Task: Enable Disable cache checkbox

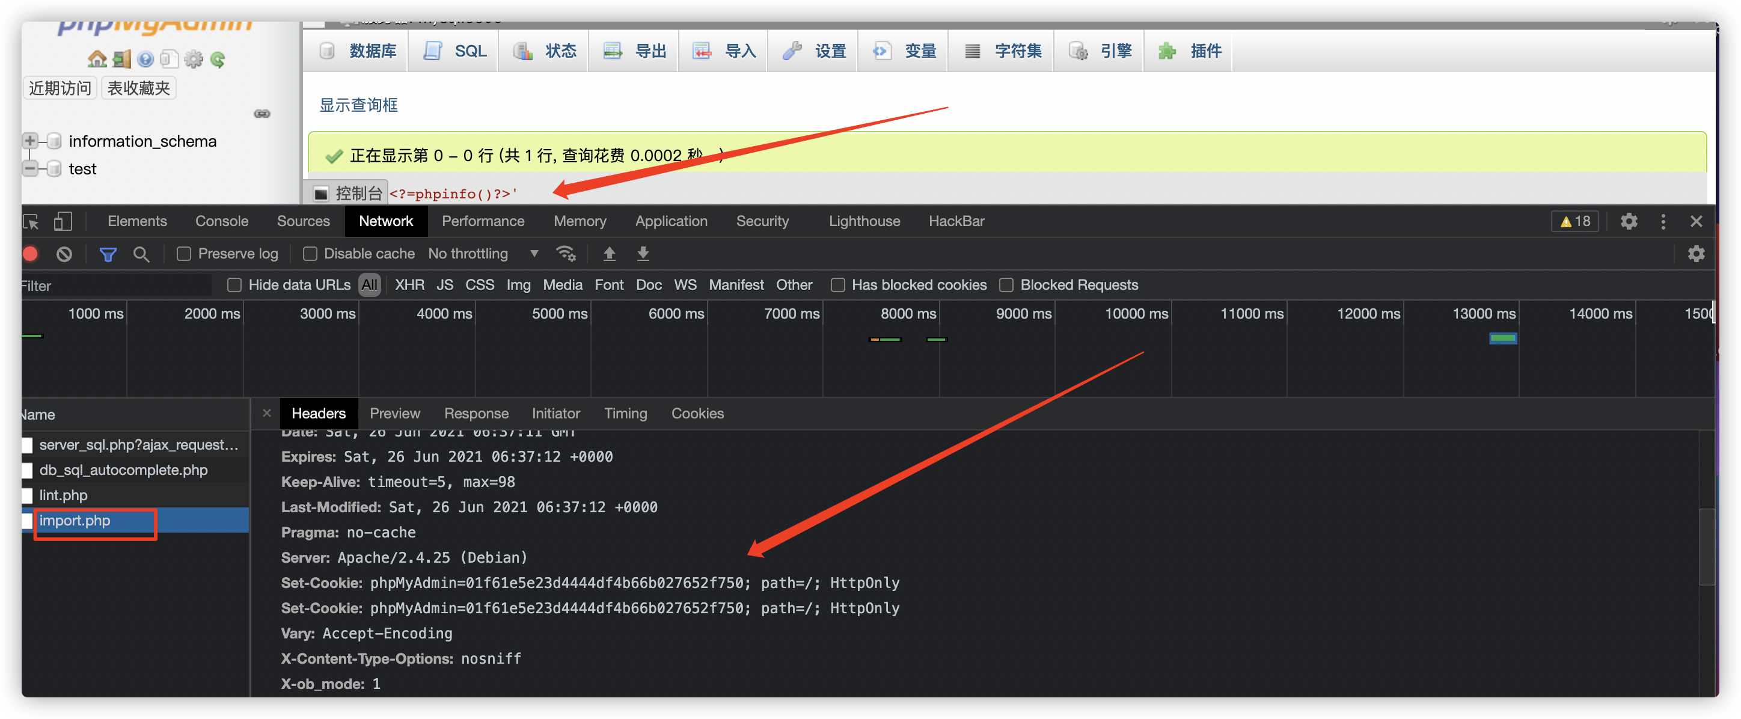Action: click(310, 254)
